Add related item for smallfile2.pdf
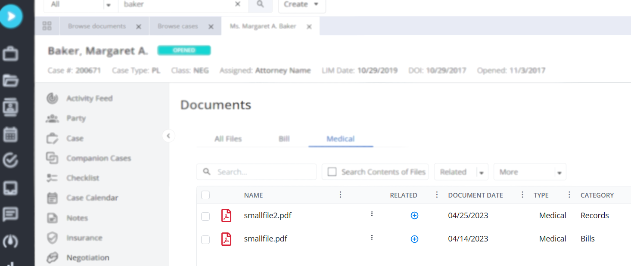 coord(414,216)
